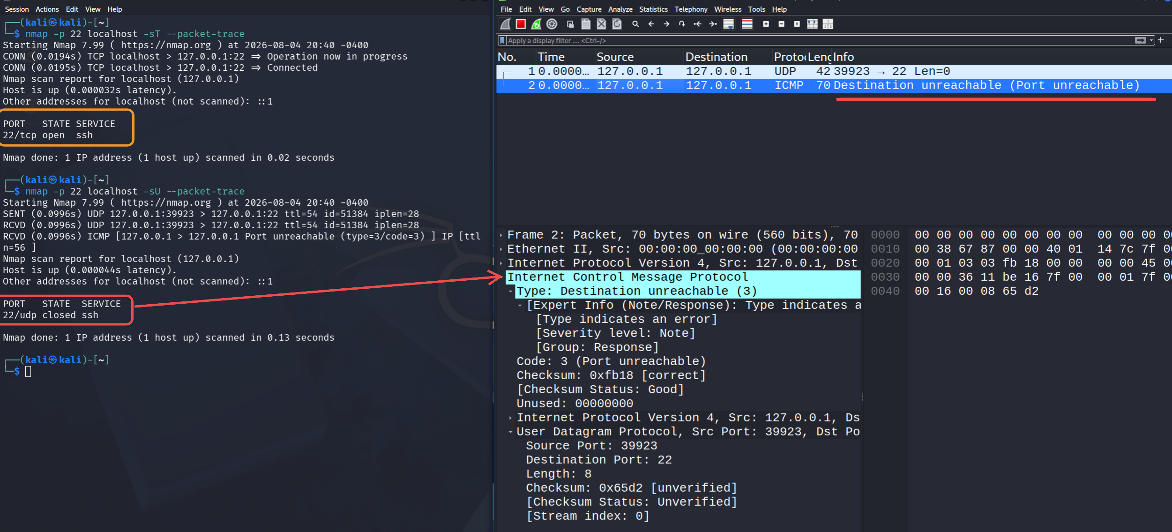This screenshot has height=532, width=1172.
Task: Sort packets by the Time column header
Action: [565, 57]
